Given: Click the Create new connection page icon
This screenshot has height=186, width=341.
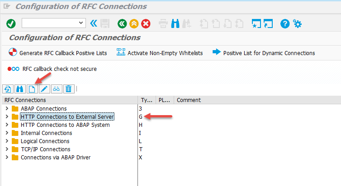Looking at the screenshot, I should (x=32, y=89).
